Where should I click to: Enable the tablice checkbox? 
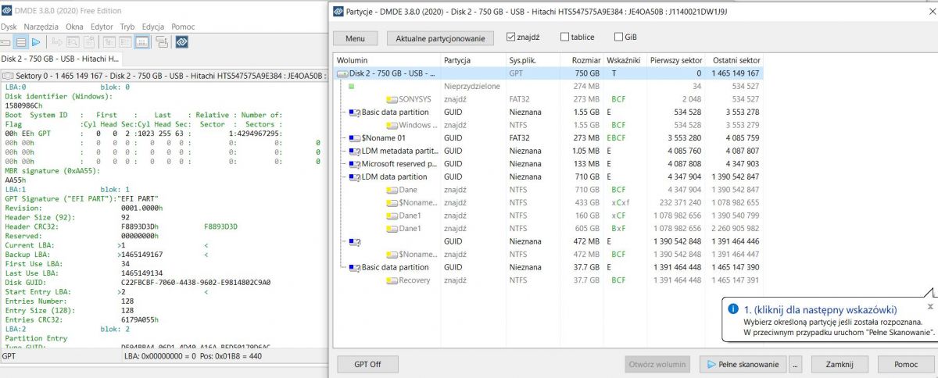click(x=565, y=37)
